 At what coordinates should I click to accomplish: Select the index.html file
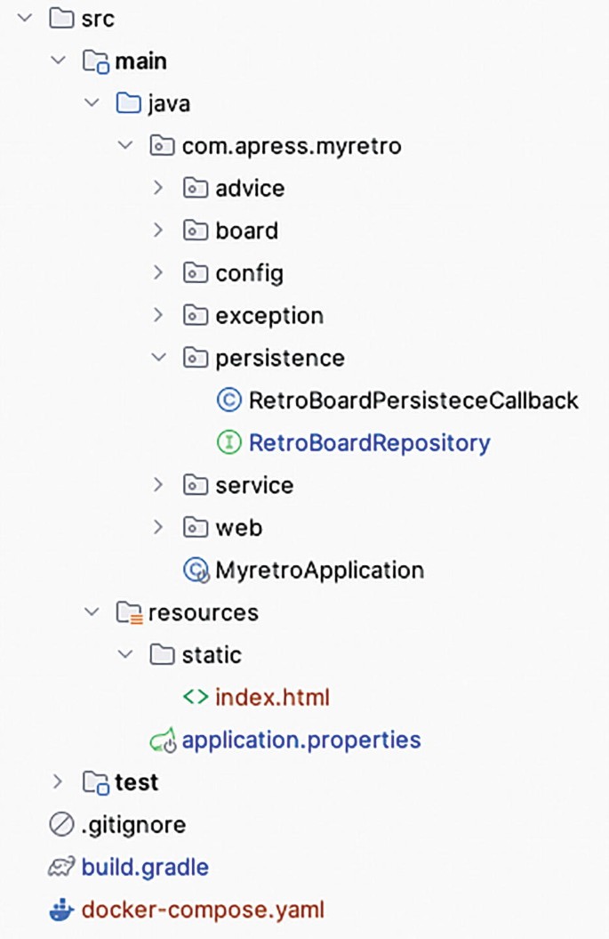[x=272, y=697]
